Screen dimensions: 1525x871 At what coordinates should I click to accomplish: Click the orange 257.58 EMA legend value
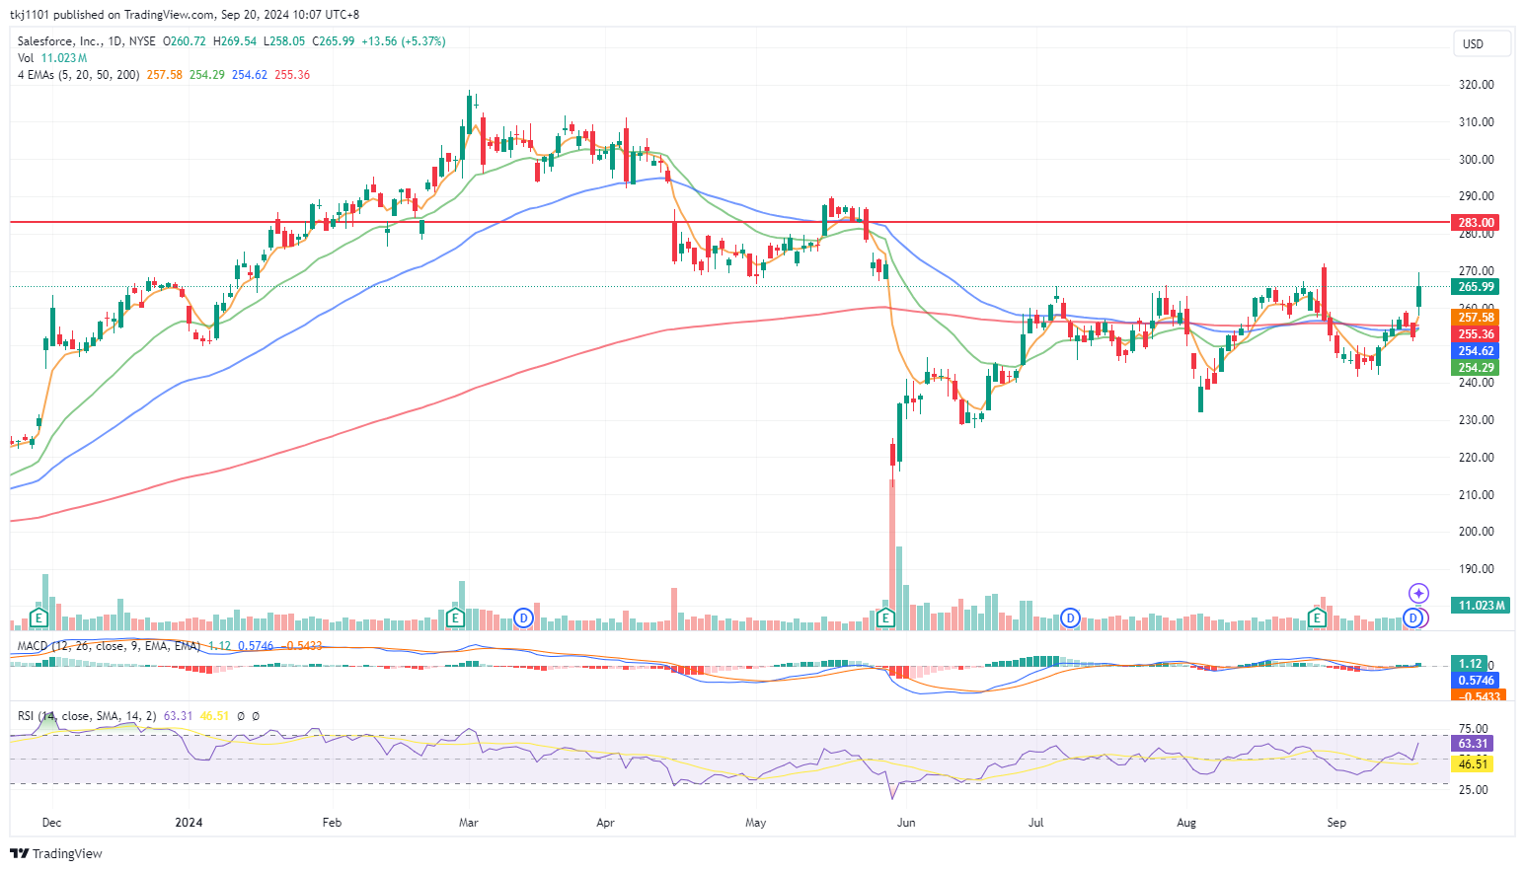coord(165,75)
